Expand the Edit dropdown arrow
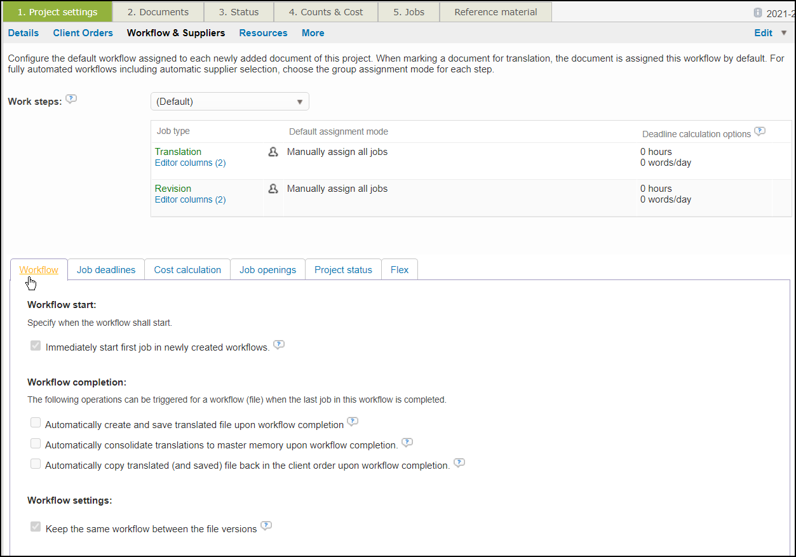Image resolution: width=796 pixels, height=557 pixels. [x=782, y=32]
